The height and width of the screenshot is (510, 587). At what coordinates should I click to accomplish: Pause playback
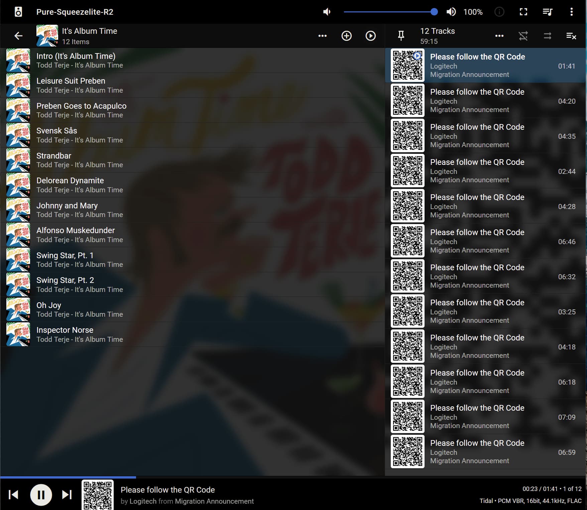(41, 495)
